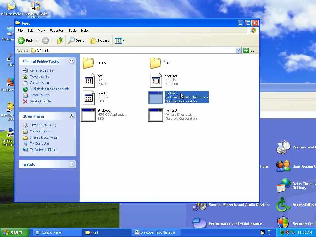The image size is (316, 237).
Task: Click Rename this file
Action: point(41,70)
